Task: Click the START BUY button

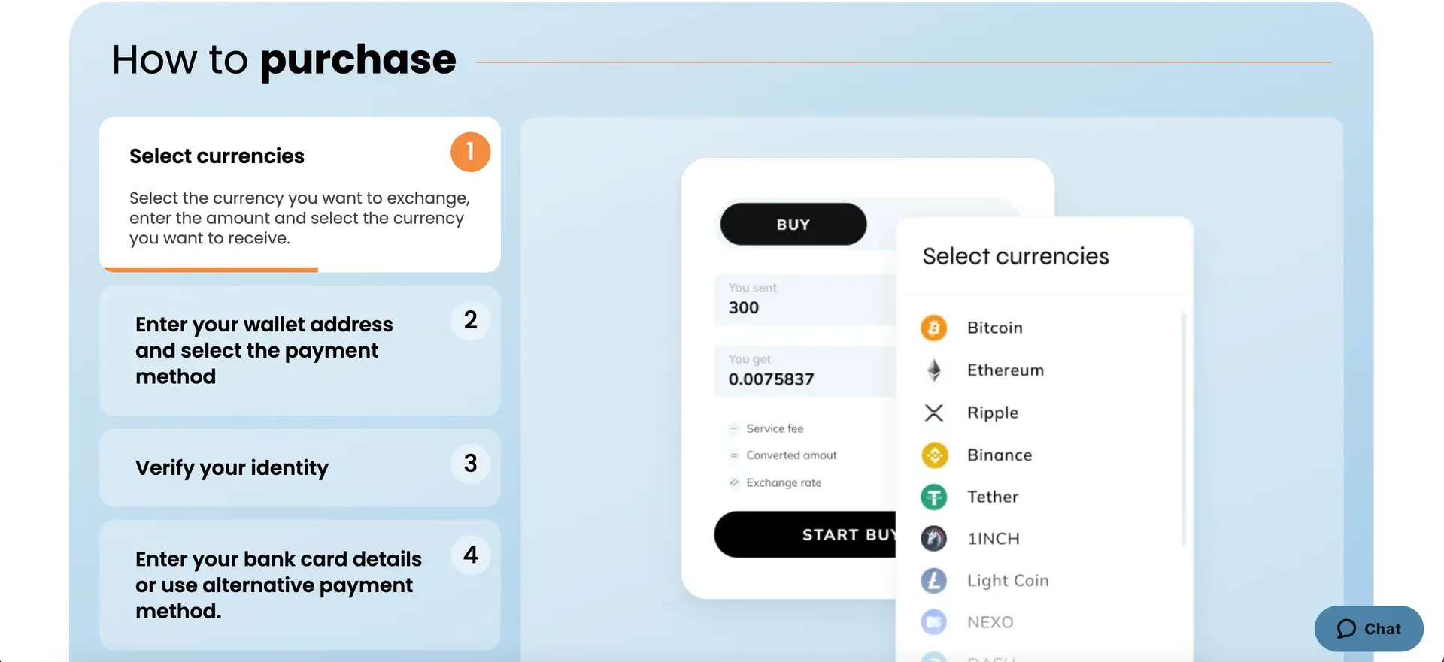Action: pyautogui.click(x=806, y=534)
